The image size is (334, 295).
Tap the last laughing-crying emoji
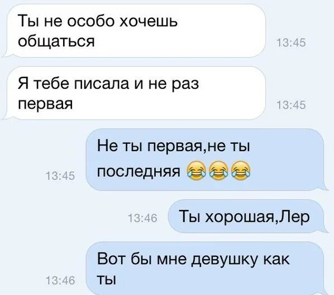[241, 171]
